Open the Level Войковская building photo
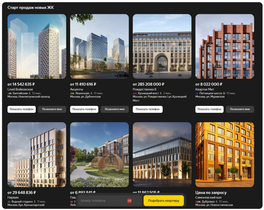The image size is (264, 210). point(37,46)
